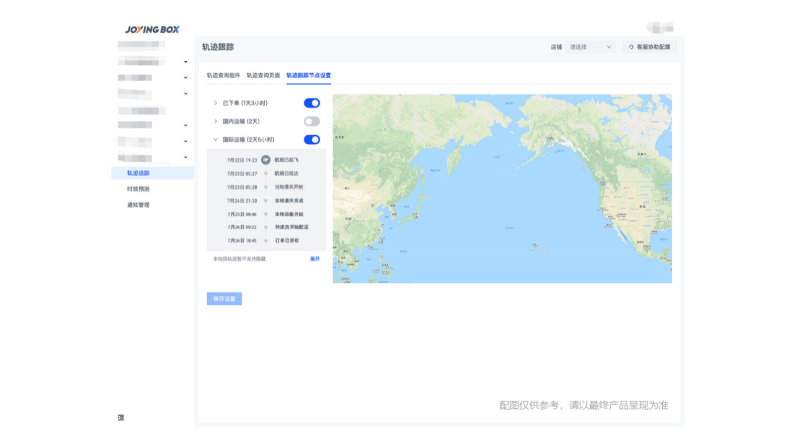Click the 保存设置 save button
This screenshot has width=796, height=447.
[x=224, y=298]
